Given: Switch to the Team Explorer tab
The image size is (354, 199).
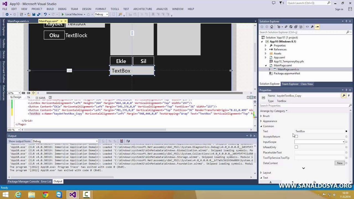Looking at the screenshot, I should tap(290, 84).
